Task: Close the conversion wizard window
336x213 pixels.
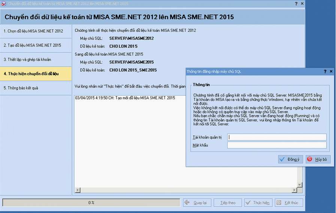Action: click(x=302, y=3)
